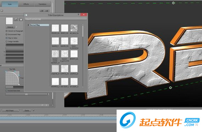Expand the Normal Map tree arrow
The width and height of the screenshot is (202, 132).
click(x=28, y=25)
